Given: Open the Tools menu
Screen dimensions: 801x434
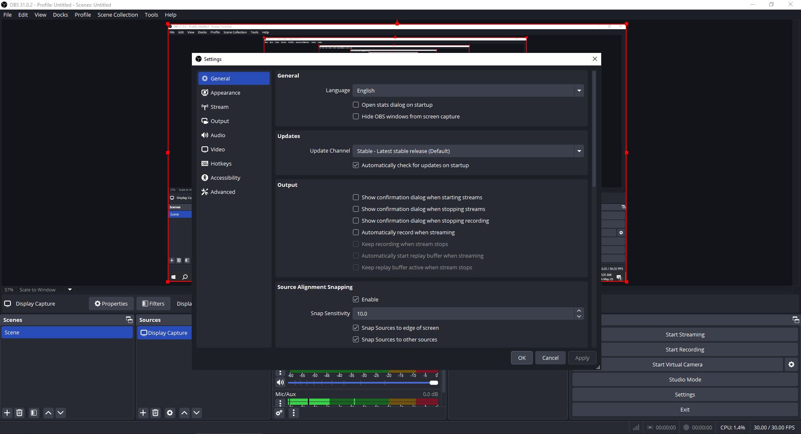Looking at the screenshot, I should [x=151, y=15].
